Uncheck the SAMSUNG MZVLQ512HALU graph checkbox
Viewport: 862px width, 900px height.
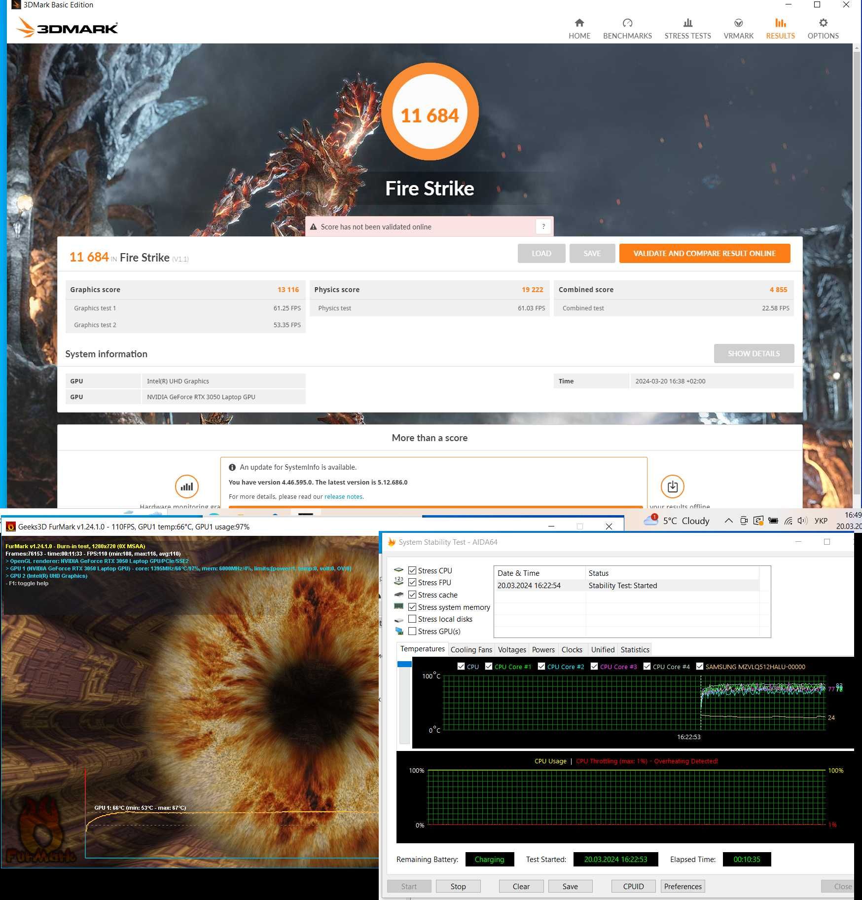coord(700,666)
